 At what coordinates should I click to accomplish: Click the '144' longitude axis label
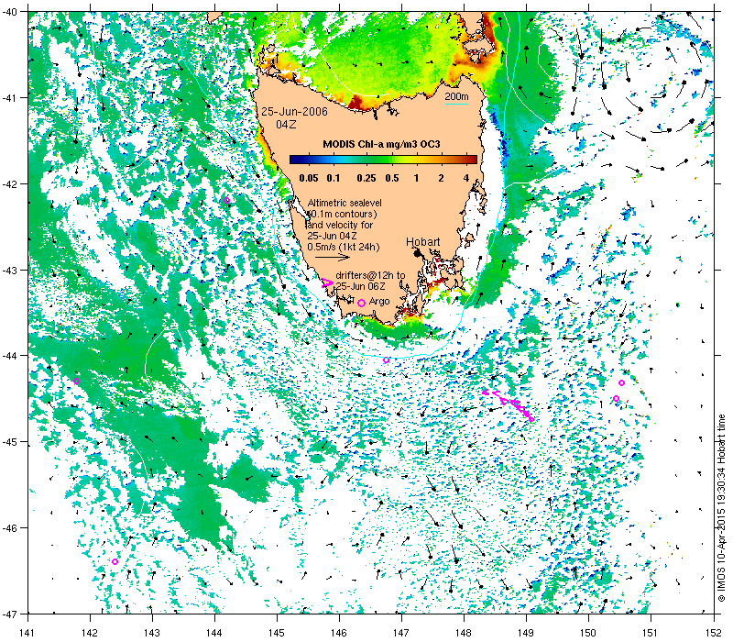(214, 633)
